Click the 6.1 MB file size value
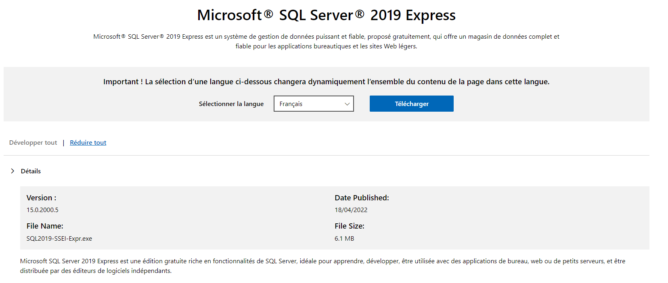668x283 pixels. tap(344, 239)
